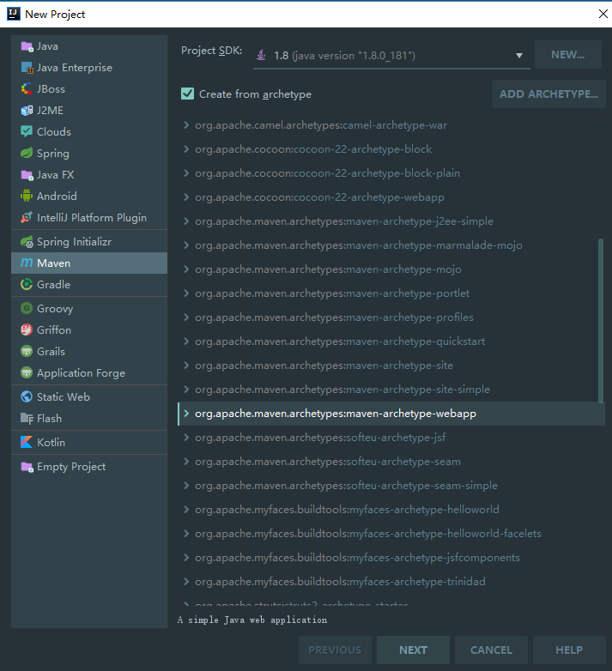The width and height of the screenshot is (612, 671).
Task: Expand maven-archetype-webapp chevron
Action: pyautogui.click(x=186, y=414)
